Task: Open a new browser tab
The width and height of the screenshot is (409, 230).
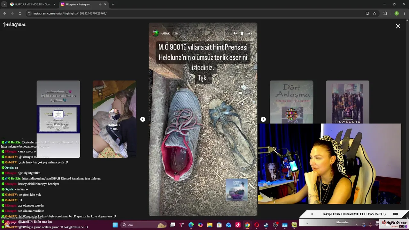Action: pyautogui.click(x=113, y=4)
